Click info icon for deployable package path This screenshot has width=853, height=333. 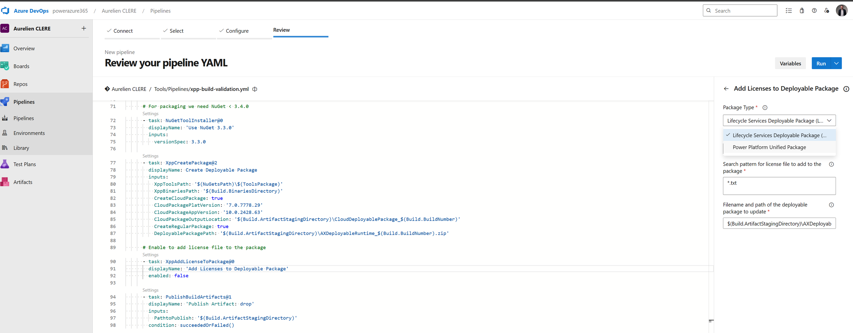click(832, 205)
